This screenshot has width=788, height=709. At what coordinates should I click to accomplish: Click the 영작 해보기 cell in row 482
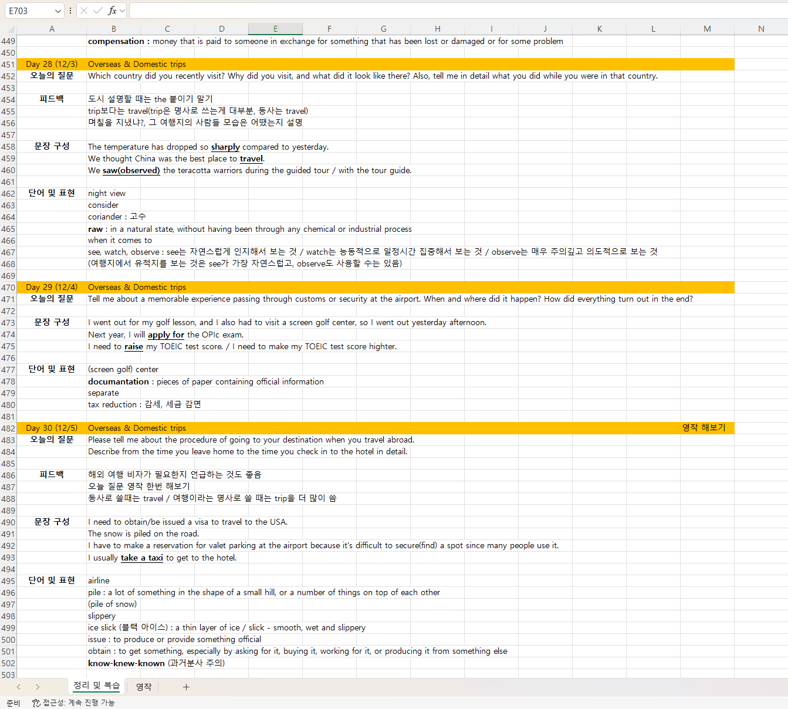tap(704, 428)
